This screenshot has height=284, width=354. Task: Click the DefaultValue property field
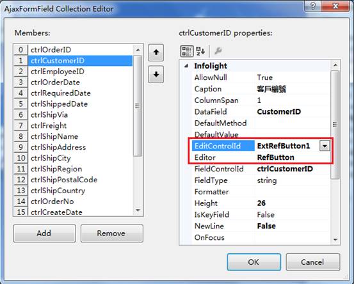293,135
